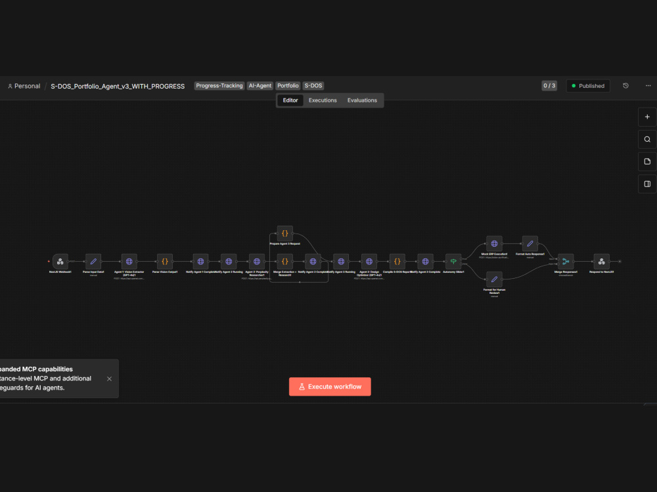Switch to the Evaluations tab

[x=362, y=100]
